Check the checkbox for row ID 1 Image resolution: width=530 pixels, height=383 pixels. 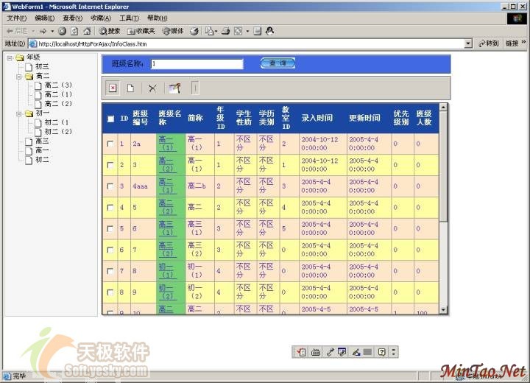(x=110, y=144)
